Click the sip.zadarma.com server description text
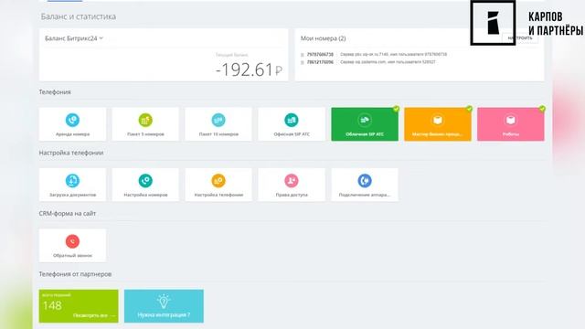Image resolution: width=585 pixels, height=329 pixels. click(x=388, y=62)
